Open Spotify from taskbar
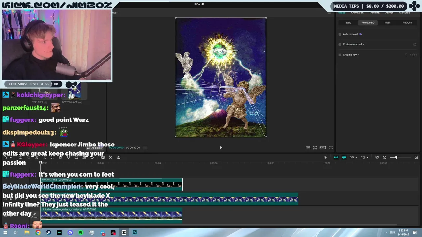This screenshot has height=237, width=422. pos(81,233)
